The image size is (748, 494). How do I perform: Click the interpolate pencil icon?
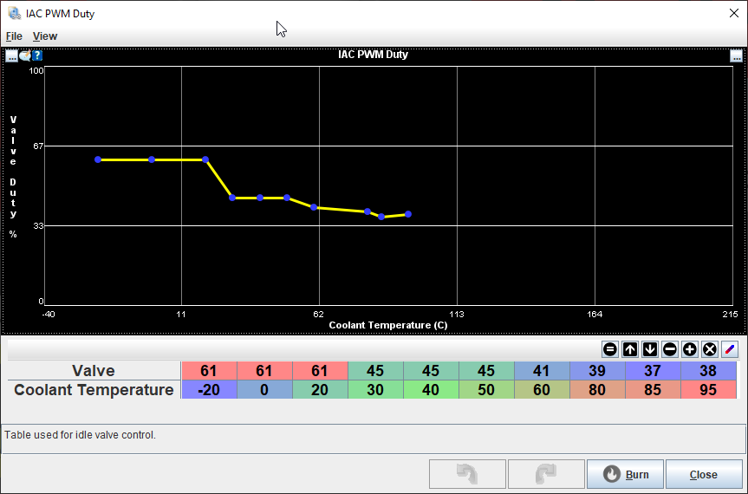(730, 349)
